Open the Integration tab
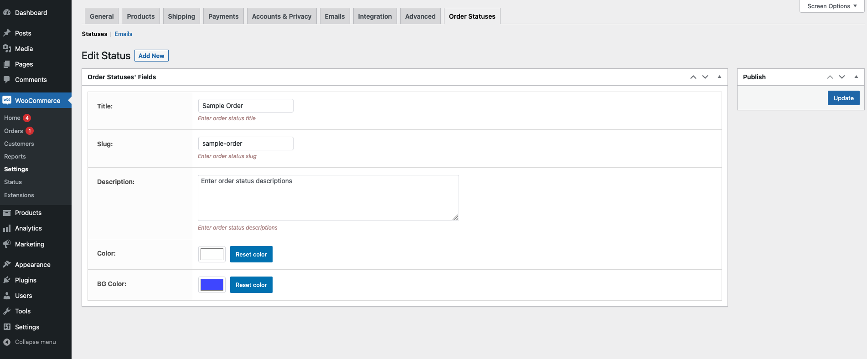 coord(375,16)
